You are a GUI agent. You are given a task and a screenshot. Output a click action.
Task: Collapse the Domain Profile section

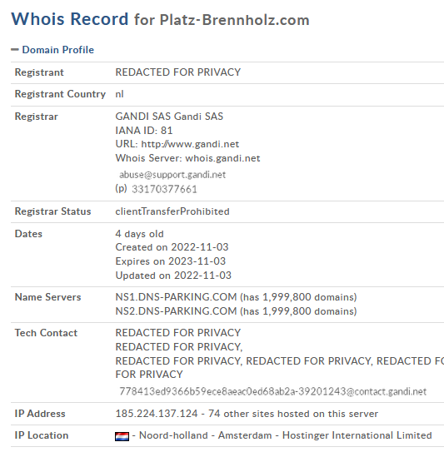point(15,50)
